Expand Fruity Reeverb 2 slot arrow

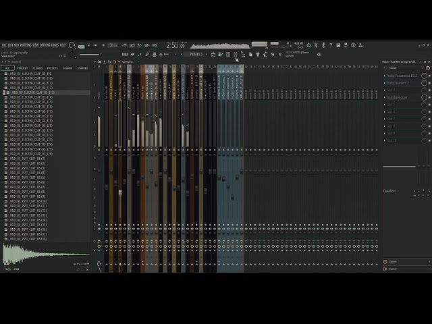tap(385, 83)
